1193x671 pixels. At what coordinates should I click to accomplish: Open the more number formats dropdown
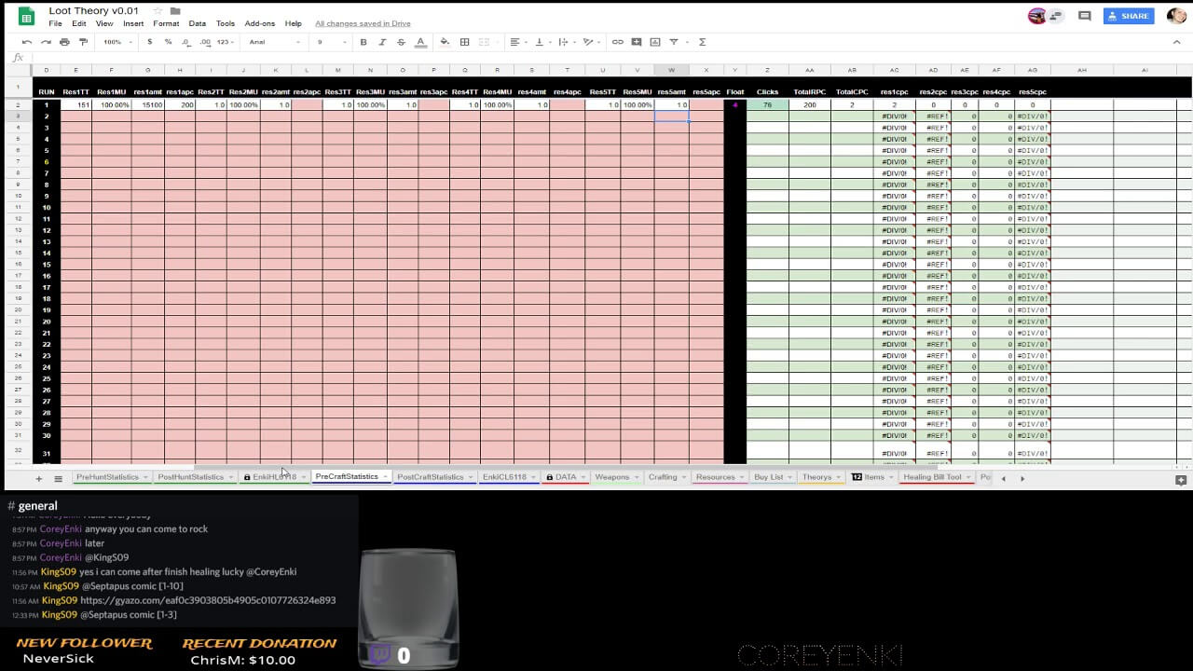[225, 42]
